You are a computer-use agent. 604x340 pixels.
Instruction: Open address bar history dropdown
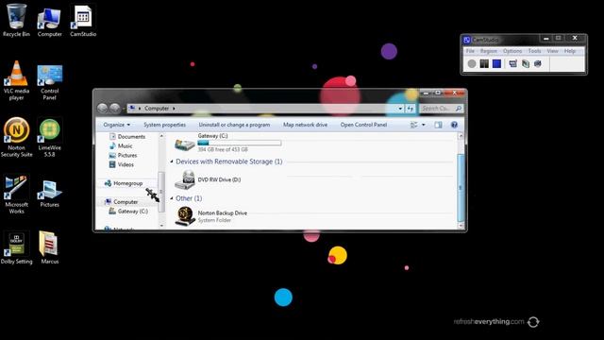pyautogui.click(x=400, y=109)
